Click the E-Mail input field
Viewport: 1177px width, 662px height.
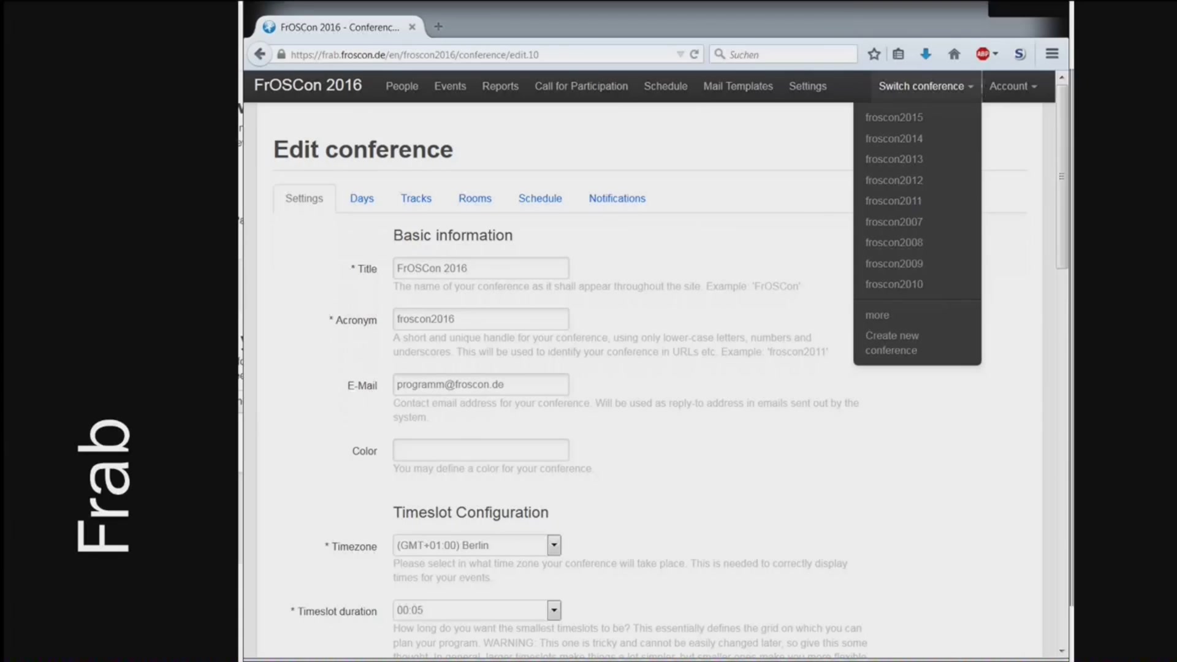481,384
